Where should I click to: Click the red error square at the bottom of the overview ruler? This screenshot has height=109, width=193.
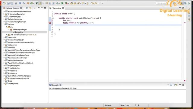pyautogui.click(x=185, y=81)
